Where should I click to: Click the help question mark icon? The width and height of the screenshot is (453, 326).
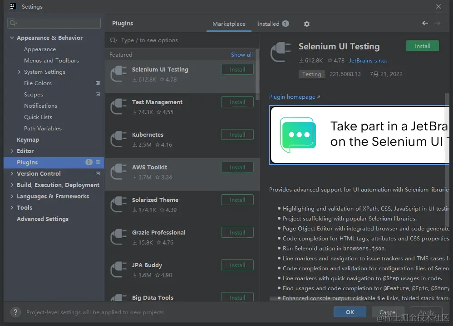point(15,312)
